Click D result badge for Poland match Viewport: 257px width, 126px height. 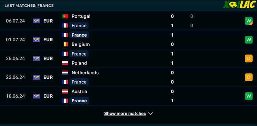[x=249, y=59]
